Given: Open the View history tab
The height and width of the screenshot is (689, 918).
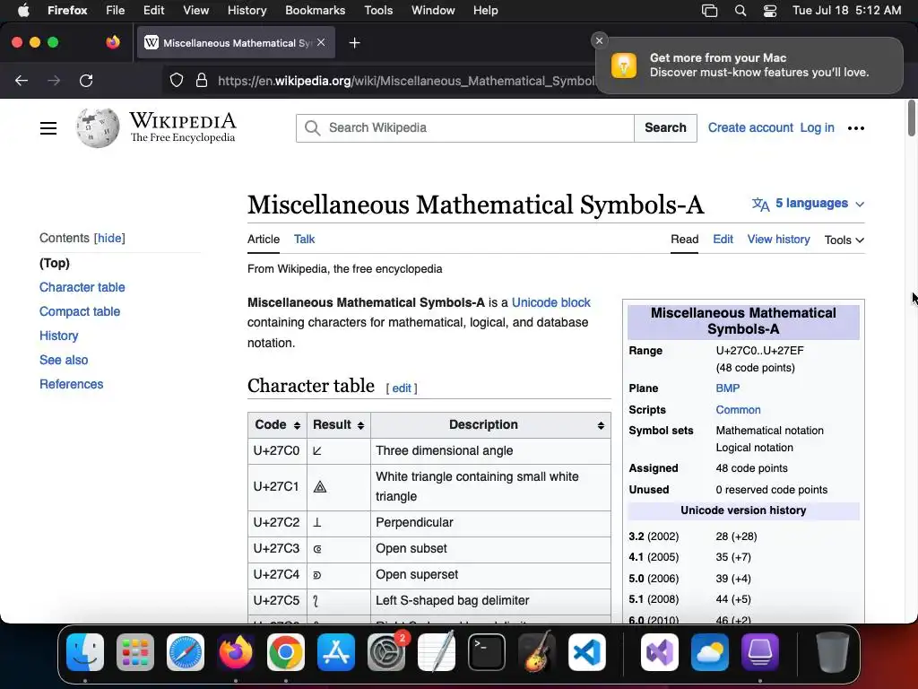Looking at the screenshot, I should click(779, 239).
